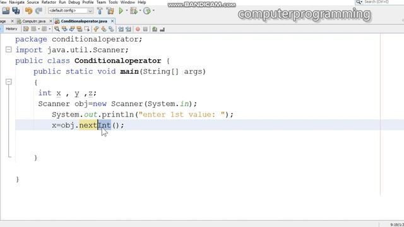The image size is (404, 227).
Task: Go to Next Bookmark icon
Action: pos(104,29)
